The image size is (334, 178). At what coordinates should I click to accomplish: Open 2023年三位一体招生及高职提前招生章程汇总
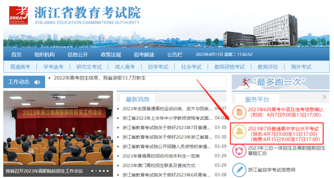287,151
